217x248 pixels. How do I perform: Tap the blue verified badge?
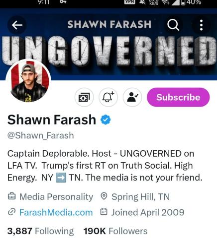tap(106, 120)
